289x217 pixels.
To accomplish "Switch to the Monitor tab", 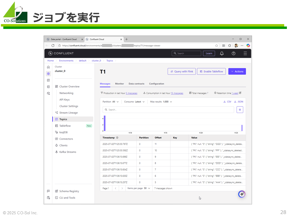I will tap(120, 84).
